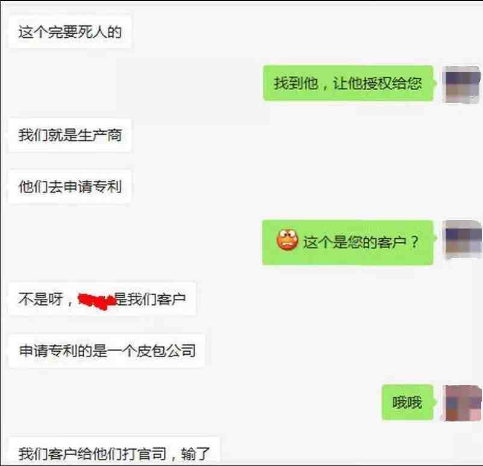Select the '他们去申请专利' message bubble
The width and height of the screenshot is (483, 466).
click(70, 187)
